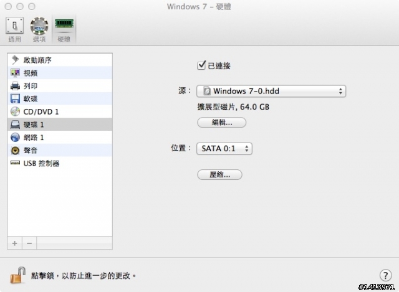Click the USB 控制器 list label
The width and height of the screenshot is (399, 292).
(x=42, y=163)
